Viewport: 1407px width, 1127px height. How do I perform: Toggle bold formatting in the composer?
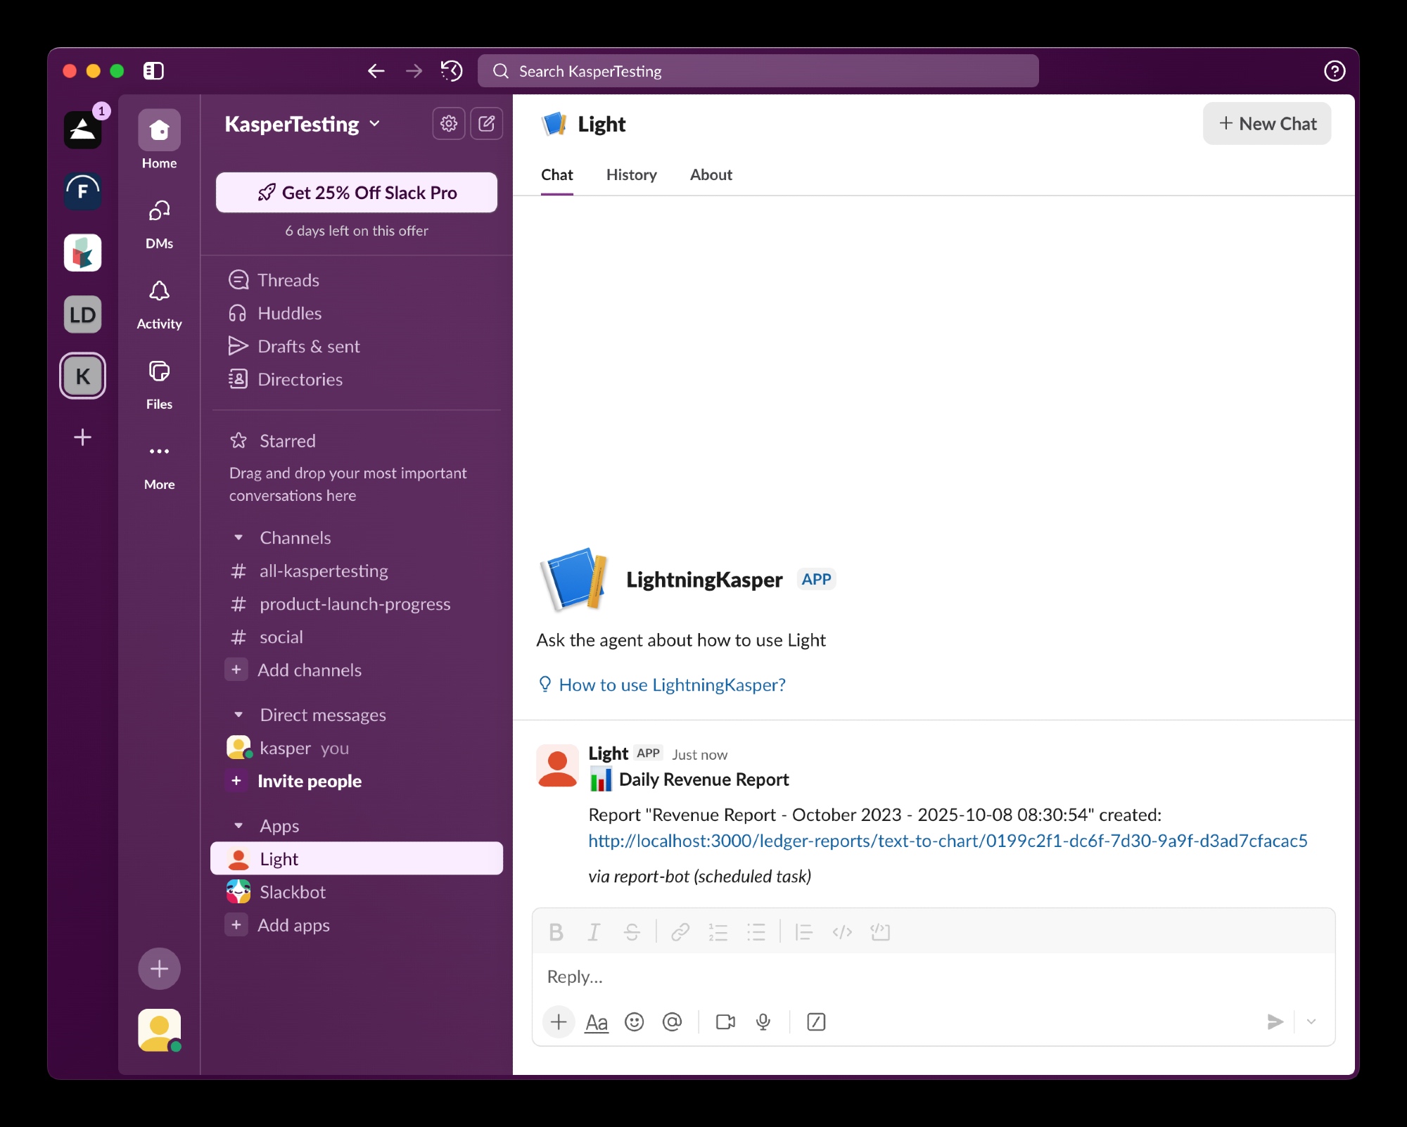[x=556, y=932]
